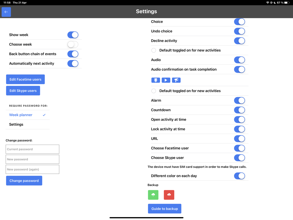Viewport: 293px width, 220px height.
Task: Toggle the Decline activity switch
Action: click(x=239, y=41)
